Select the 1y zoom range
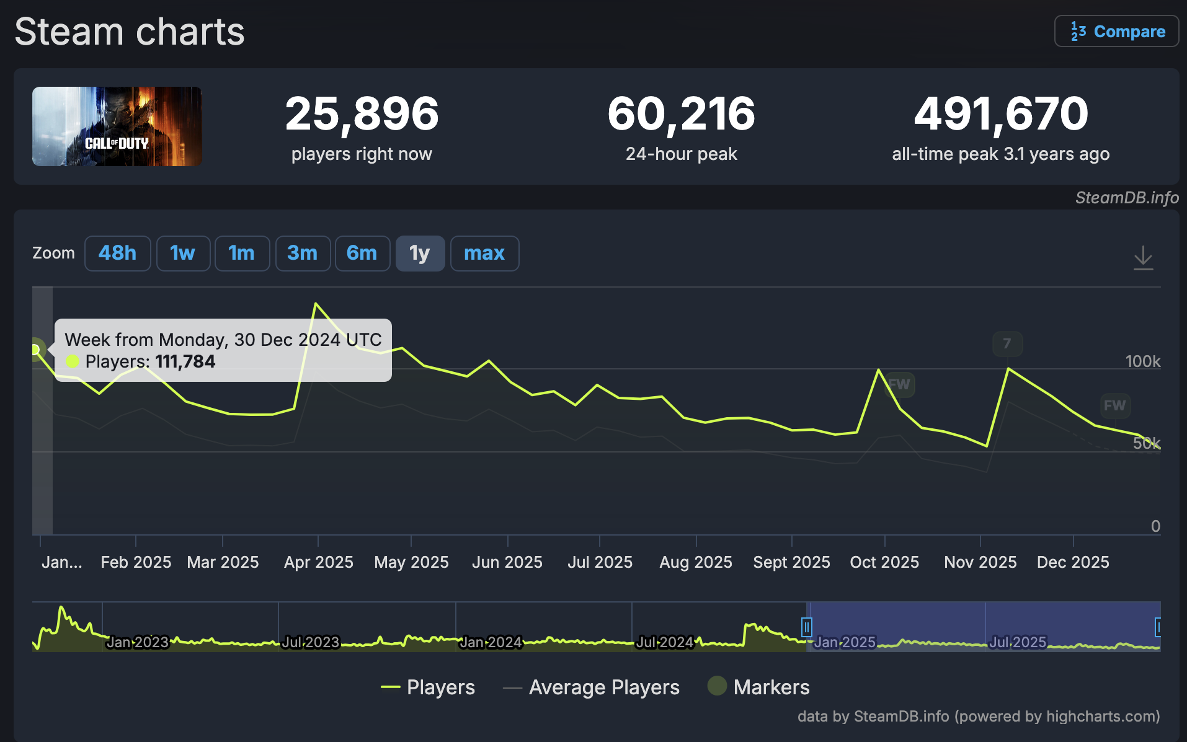This screenshot has width=1187, height=742. click(420, 253)
